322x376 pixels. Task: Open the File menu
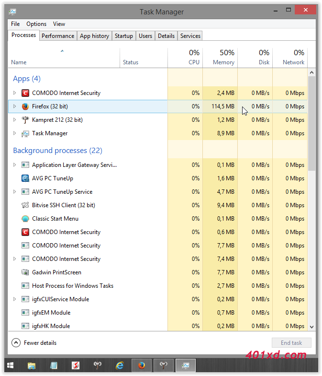[x=15, y=24]
